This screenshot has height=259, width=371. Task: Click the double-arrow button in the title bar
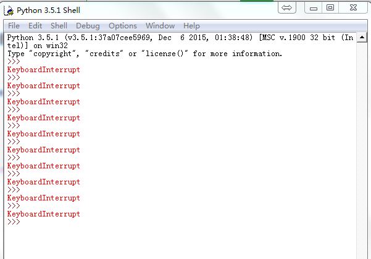click(287, 8)
